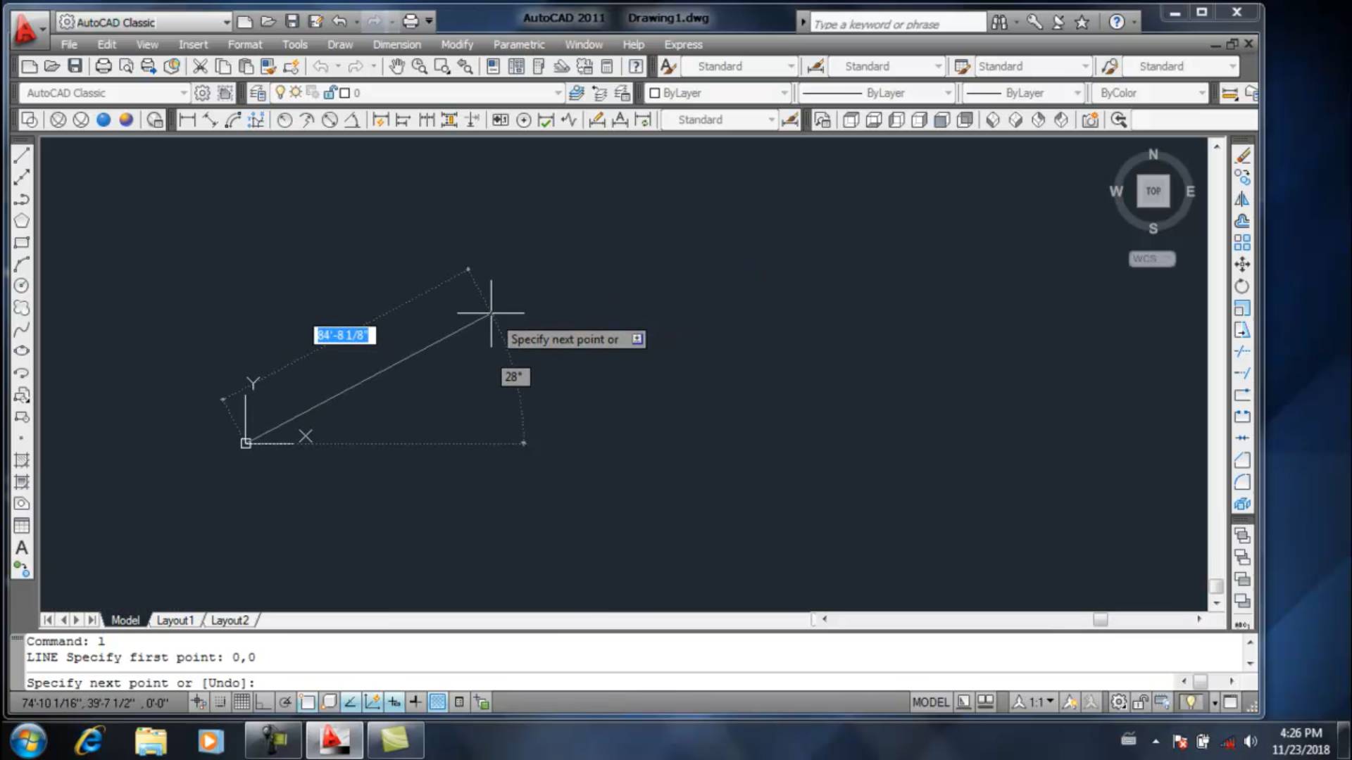Toggle Object Snap Tracking in status bar
This screenshot has height=760, width=1352.
pyautogui.click(x=350, y=702)
